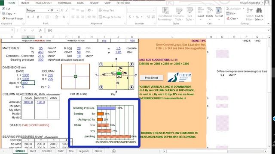Open the VIEW ribbon tab
Image resolution: width=275 pixels, height=154 pixels.
click(x=107, y=3)
